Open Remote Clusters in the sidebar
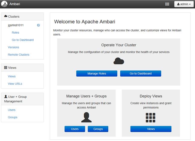The width and height of the screenshot is (195, 141). tap(19, 55)
